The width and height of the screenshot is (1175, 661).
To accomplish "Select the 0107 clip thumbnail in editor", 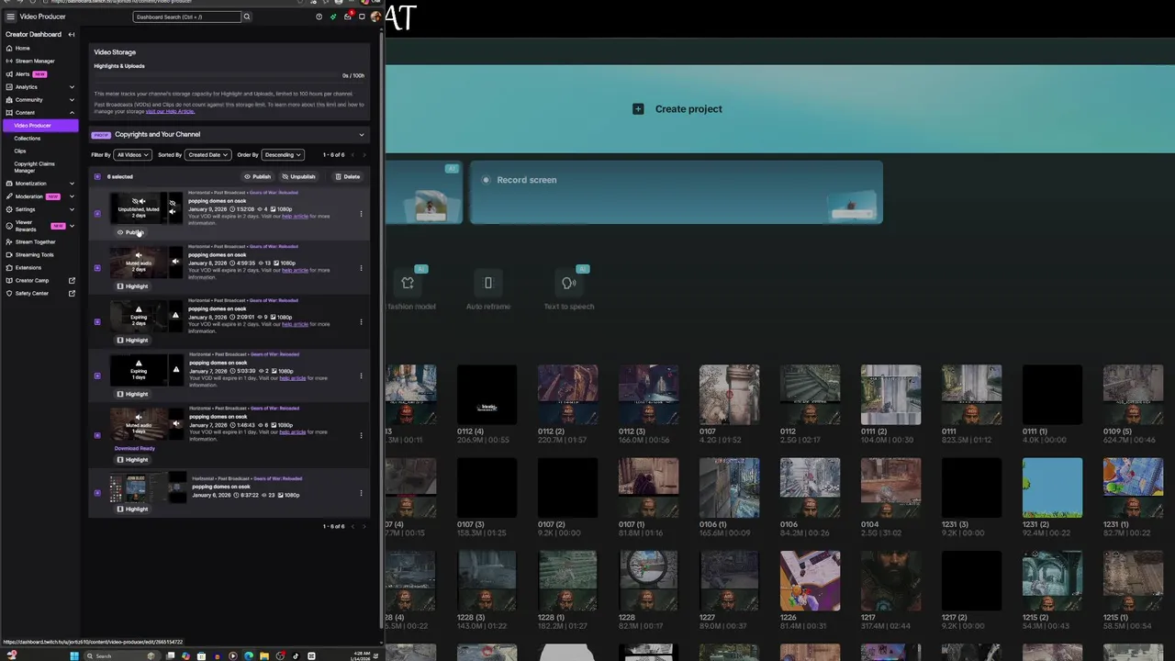I will 729,395.
